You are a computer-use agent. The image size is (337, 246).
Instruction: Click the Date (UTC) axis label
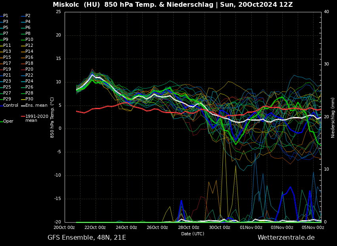click(x=193, y=234)
